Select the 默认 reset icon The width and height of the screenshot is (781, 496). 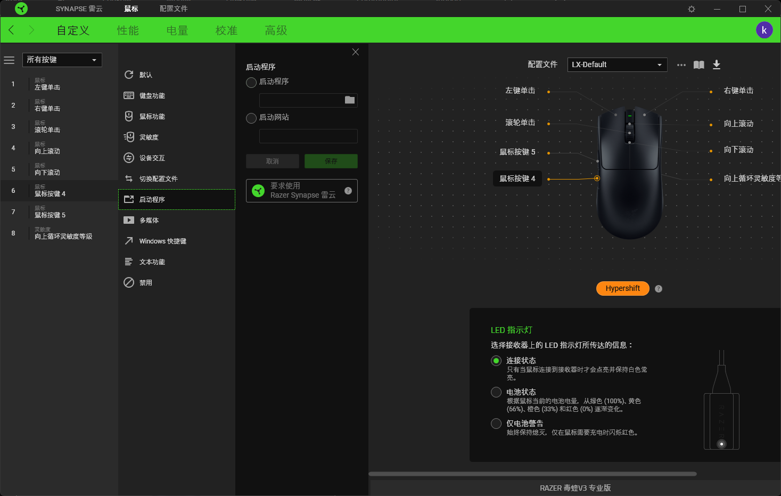coord(129,75)
